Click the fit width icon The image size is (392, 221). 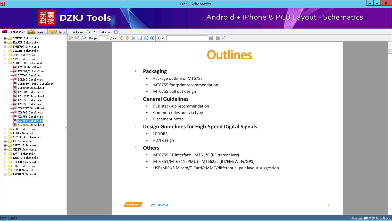tap(134, 38)
